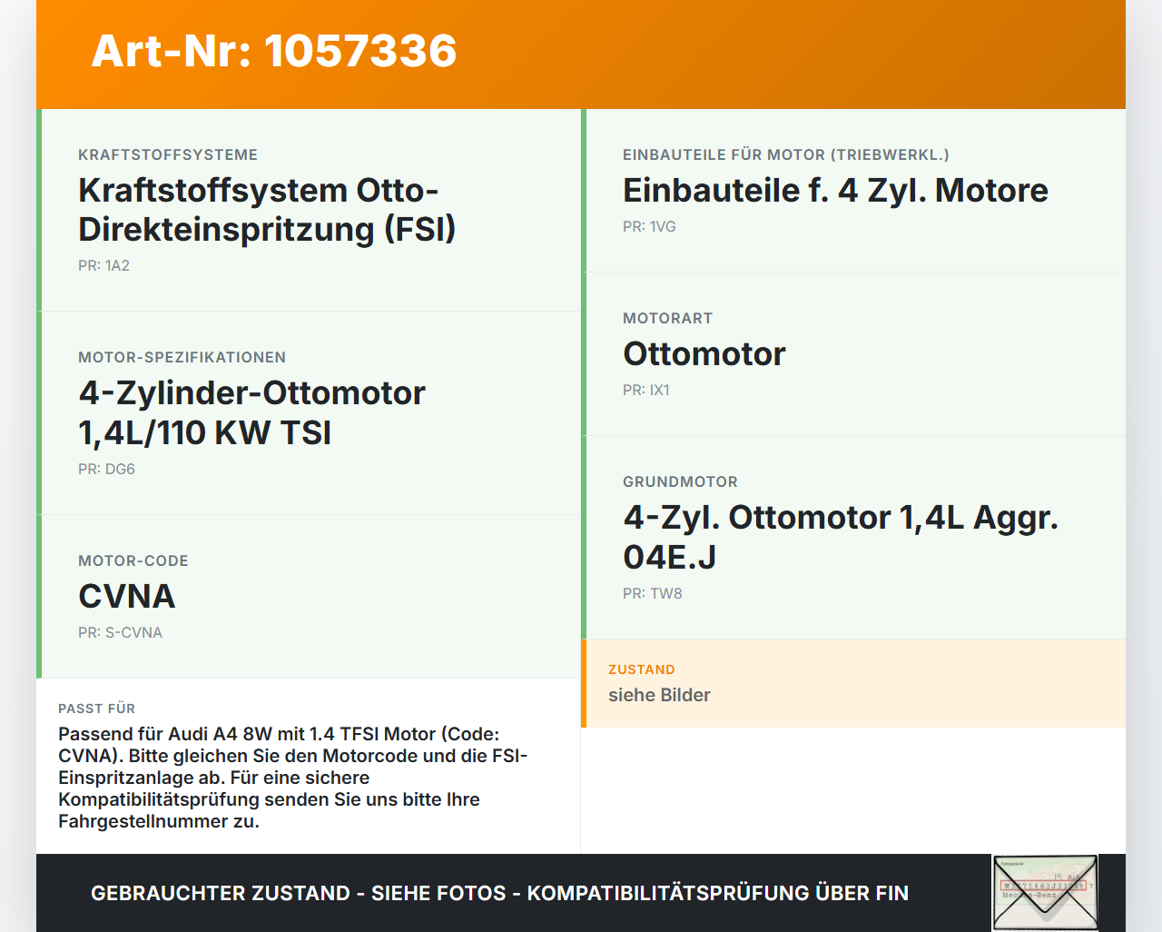The image size is (1162, 932).
Task: Click the GRUNDMOTOR label
Action: [x=680, y=482]
